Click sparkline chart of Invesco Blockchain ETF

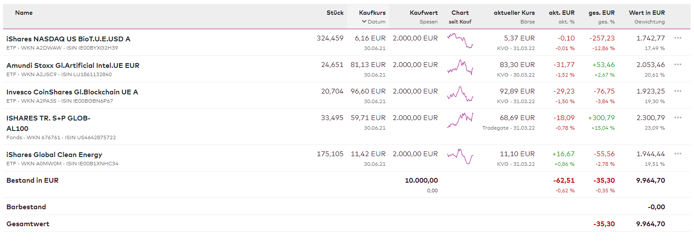coord(460,94)
